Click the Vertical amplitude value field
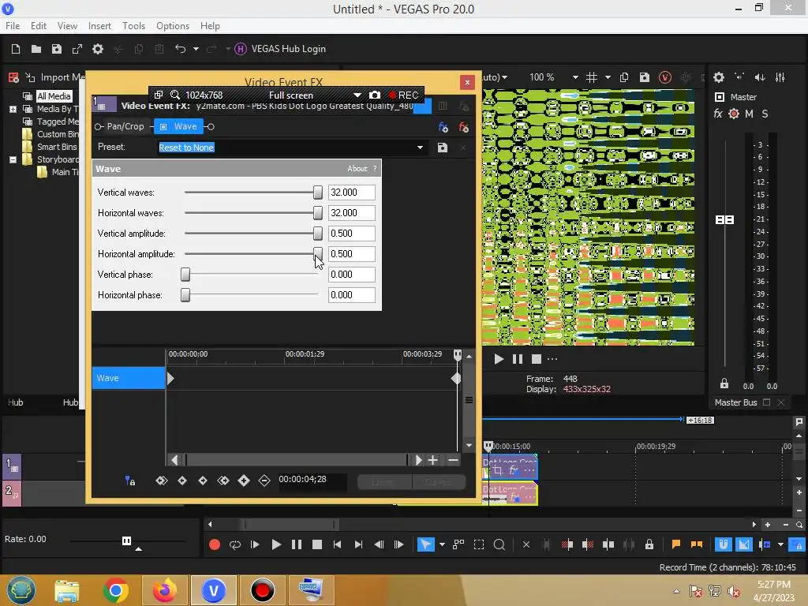This screenshot has height=606, width=808. (x=351, y=234)
